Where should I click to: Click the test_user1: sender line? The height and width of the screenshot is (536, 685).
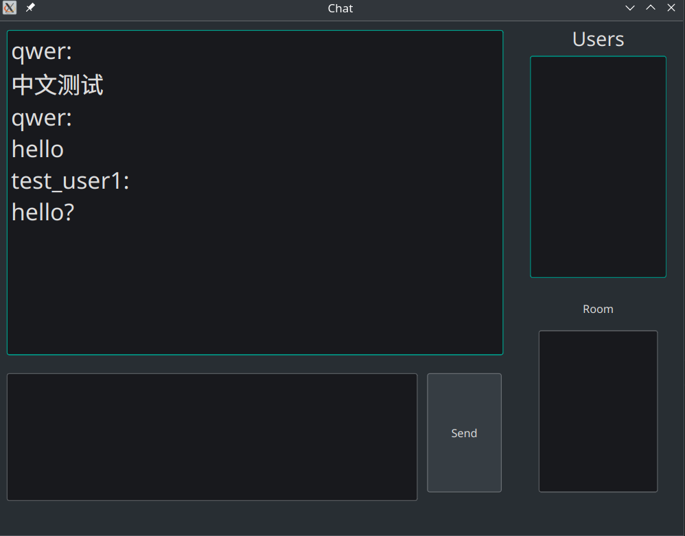[71, 182]
